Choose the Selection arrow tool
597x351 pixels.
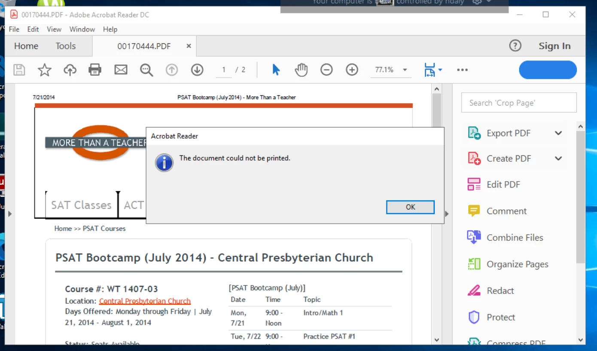(x=276, y=70)
